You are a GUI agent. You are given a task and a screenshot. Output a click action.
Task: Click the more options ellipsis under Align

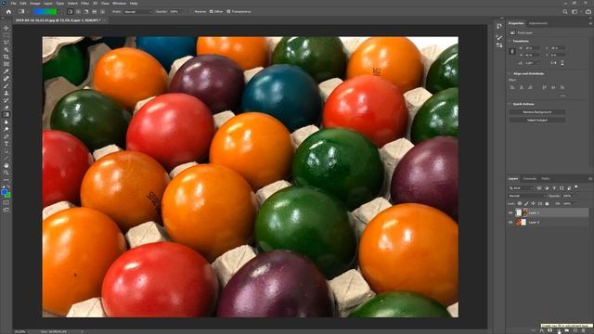click(x=563, y=96)
